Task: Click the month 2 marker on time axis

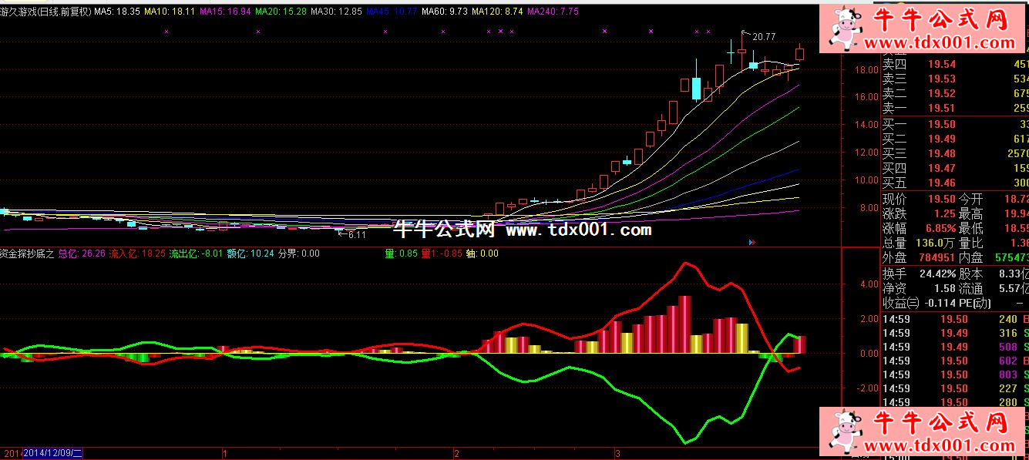Action: click(x=457, y=453)
